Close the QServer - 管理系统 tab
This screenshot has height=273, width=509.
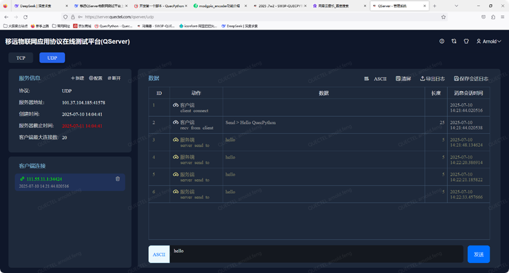[425, 6]
